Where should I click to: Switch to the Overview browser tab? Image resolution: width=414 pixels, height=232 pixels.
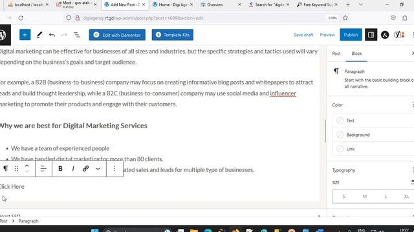tap(220, 5)
